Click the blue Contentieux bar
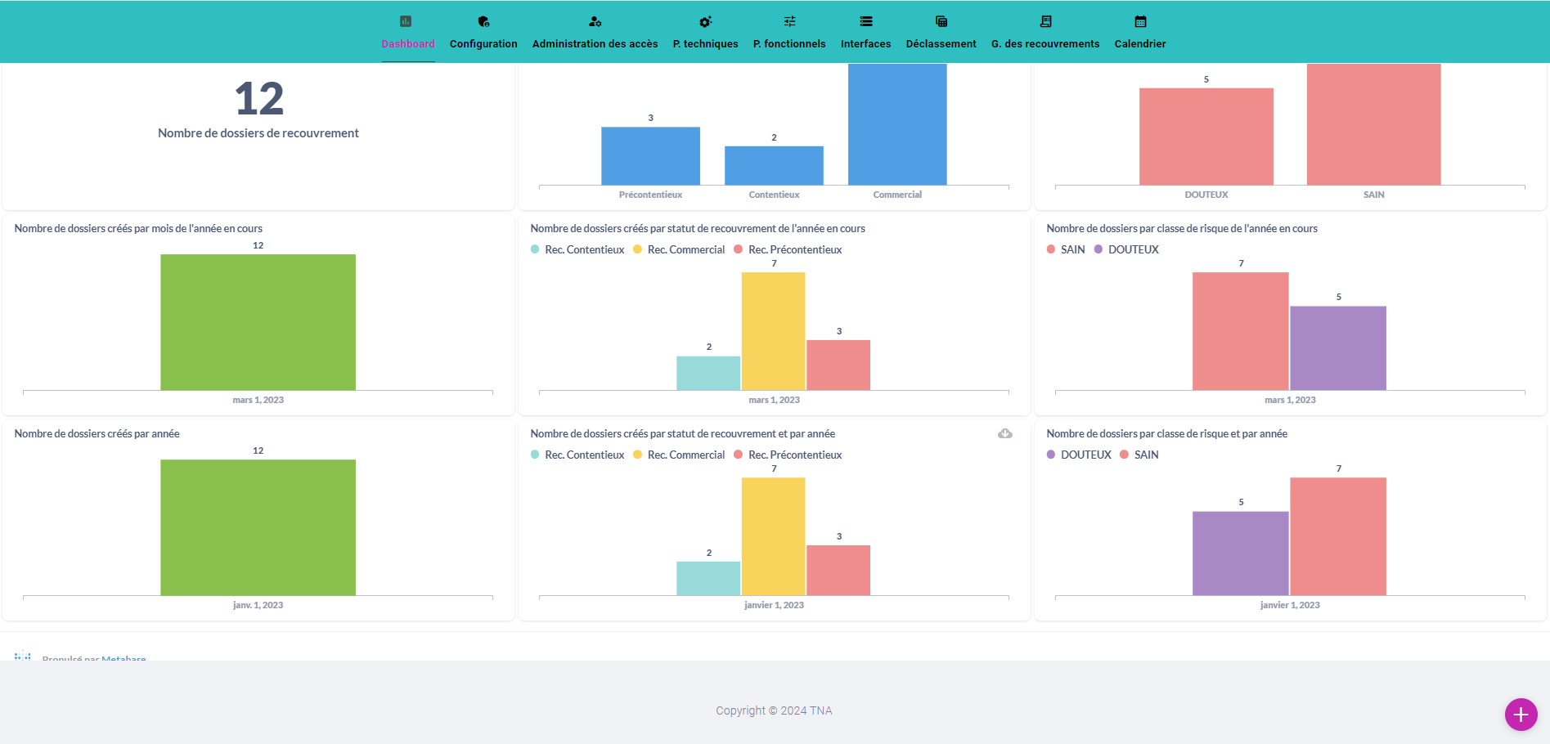This screenshot has width=1550, height=744. 774,166
